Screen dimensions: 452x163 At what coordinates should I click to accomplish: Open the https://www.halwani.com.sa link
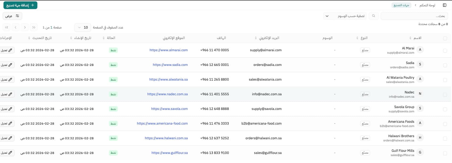(x=166, y=138)
